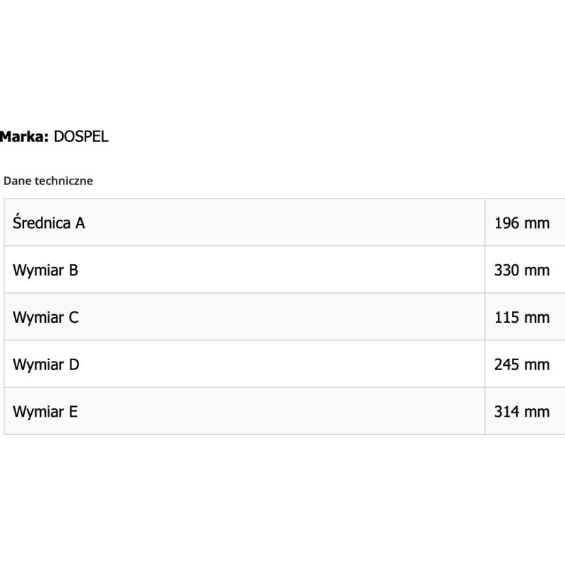The height and width of the screenshot is (565, 565).
Task: Click the number 330 in Wymiar B row
Action: [506, 270]
